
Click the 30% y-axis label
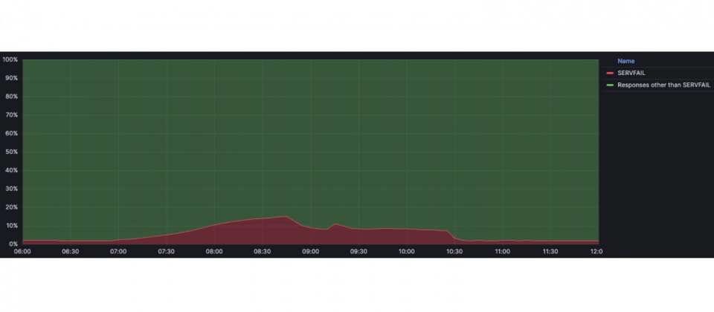click(11, 189)
